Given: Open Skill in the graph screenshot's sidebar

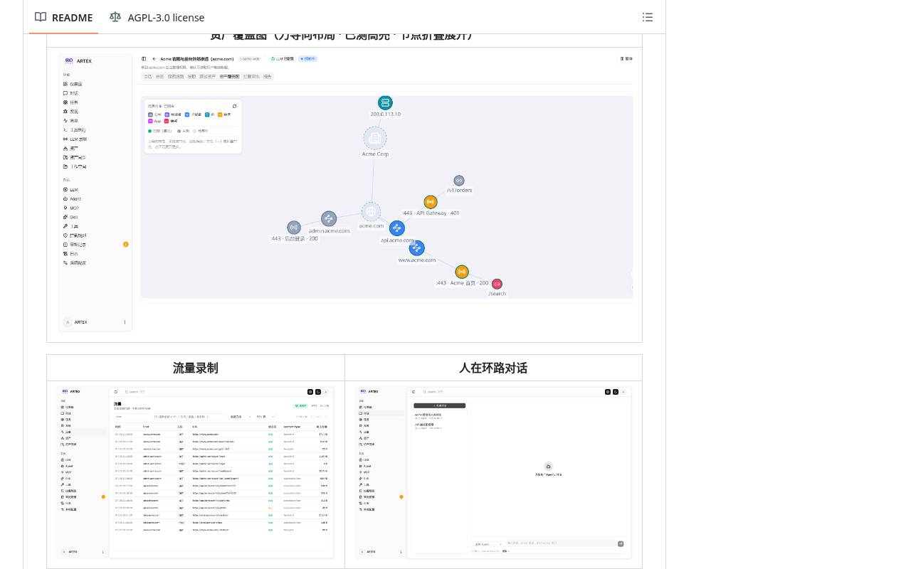Looking at the screenshot, I should 70,217.
